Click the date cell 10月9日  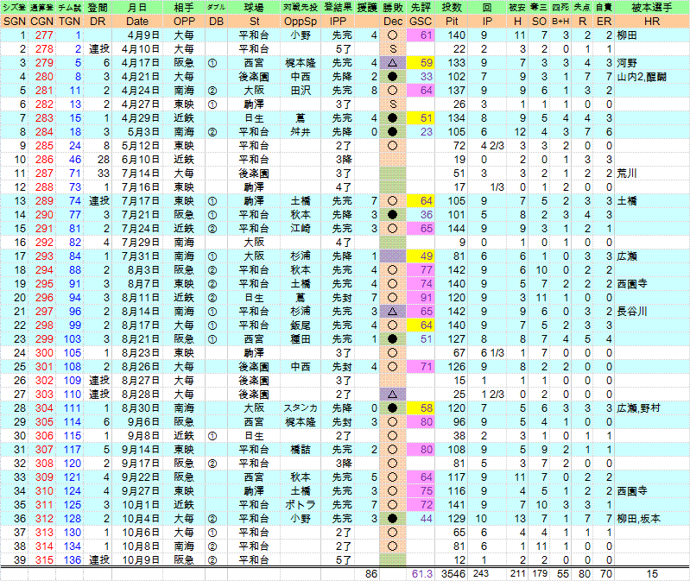[x=141, y=560]
